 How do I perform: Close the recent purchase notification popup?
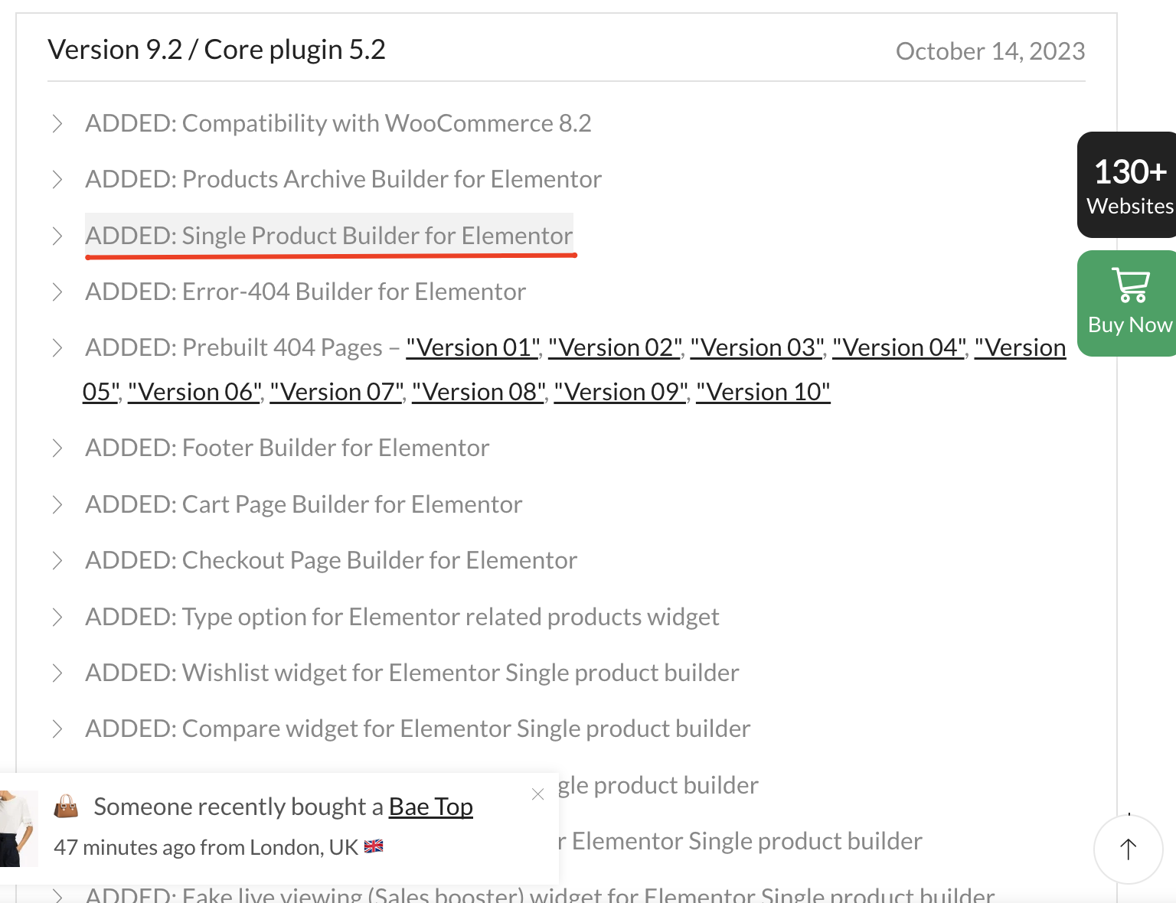pos(538,794)
